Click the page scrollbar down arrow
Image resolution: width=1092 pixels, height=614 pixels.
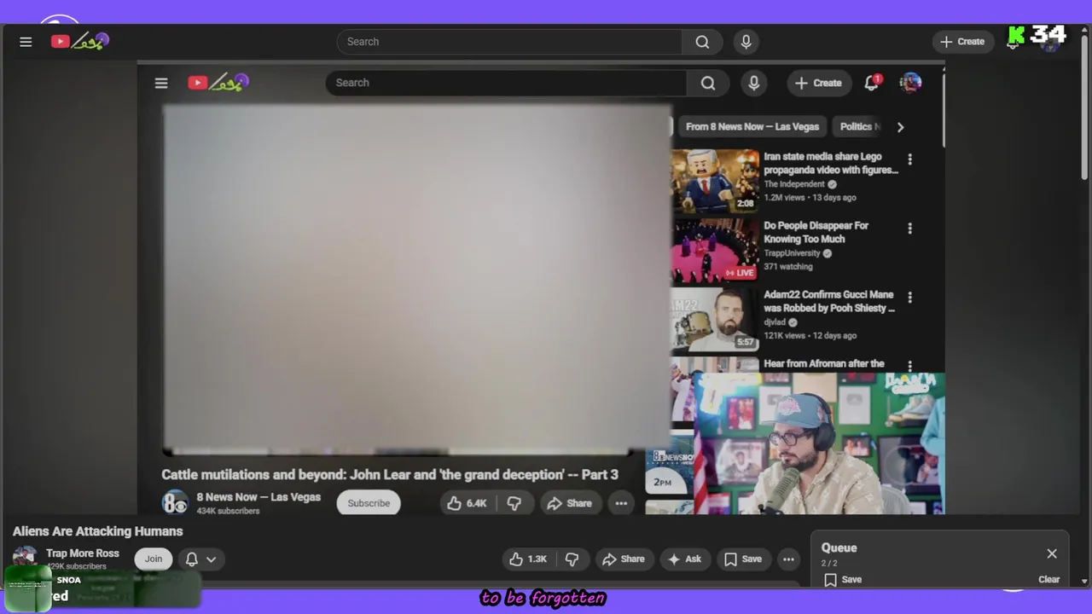click(x=1084, y=582)
